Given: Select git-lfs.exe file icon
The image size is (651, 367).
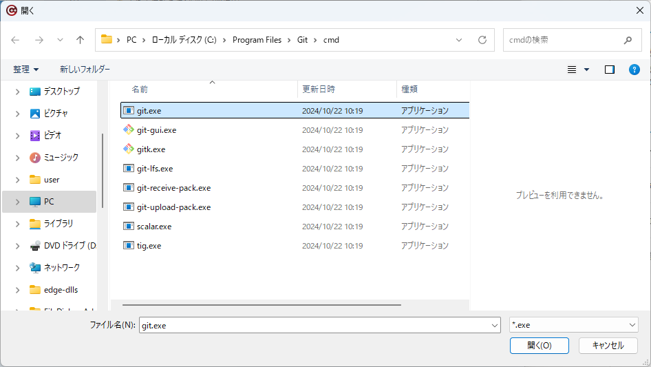Looking at the screenshot, I should pyautogui.click(x=128, y=168).
